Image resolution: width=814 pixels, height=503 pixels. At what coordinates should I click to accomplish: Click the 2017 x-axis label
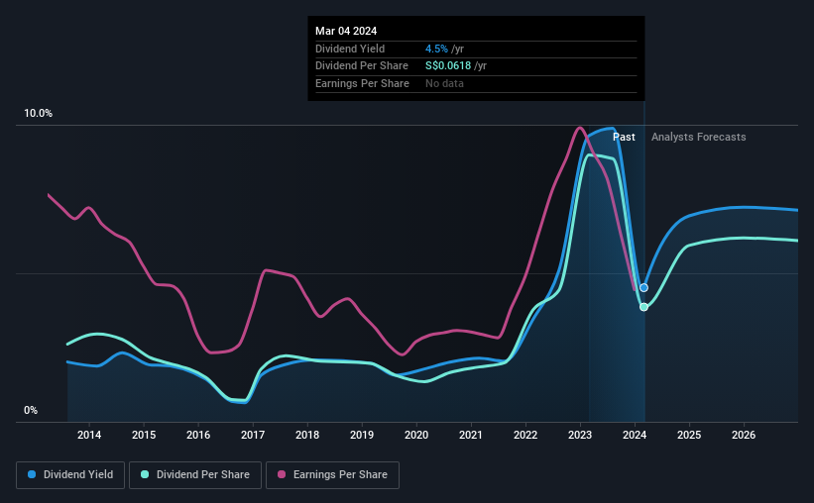[x=253, y=435]
